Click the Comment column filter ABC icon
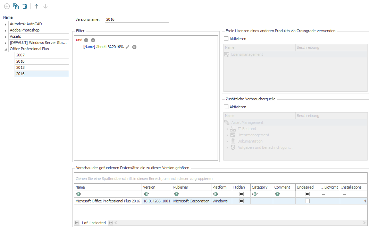The width and height of the screenshot is (370, 228). [x=278, y=194]
